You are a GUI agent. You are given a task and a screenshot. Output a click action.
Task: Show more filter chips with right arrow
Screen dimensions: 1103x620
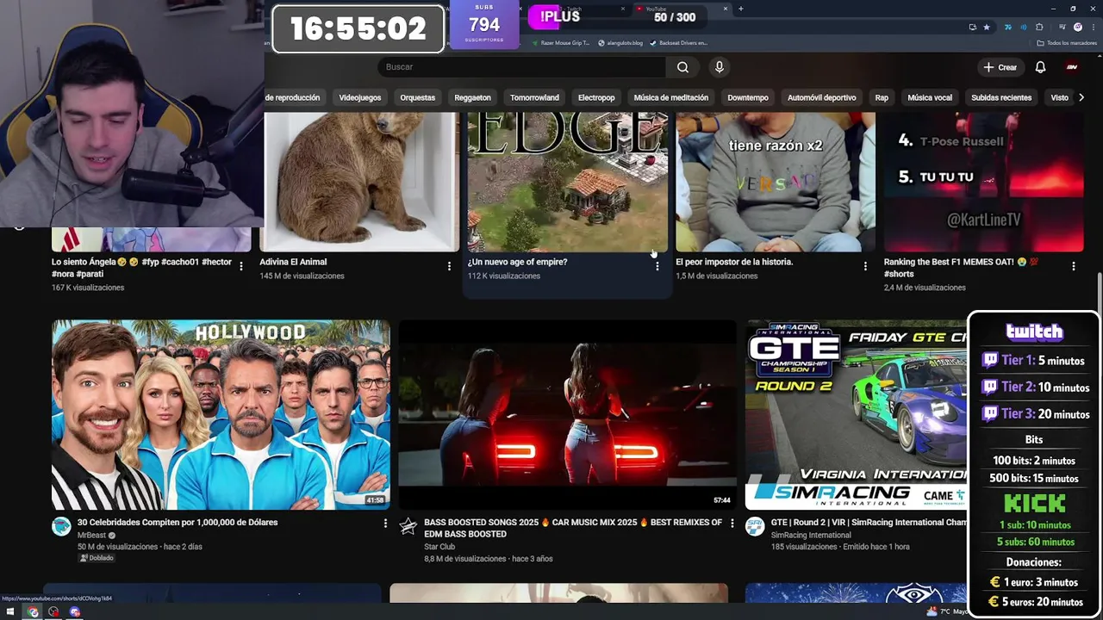click(x=1081, y=97)
